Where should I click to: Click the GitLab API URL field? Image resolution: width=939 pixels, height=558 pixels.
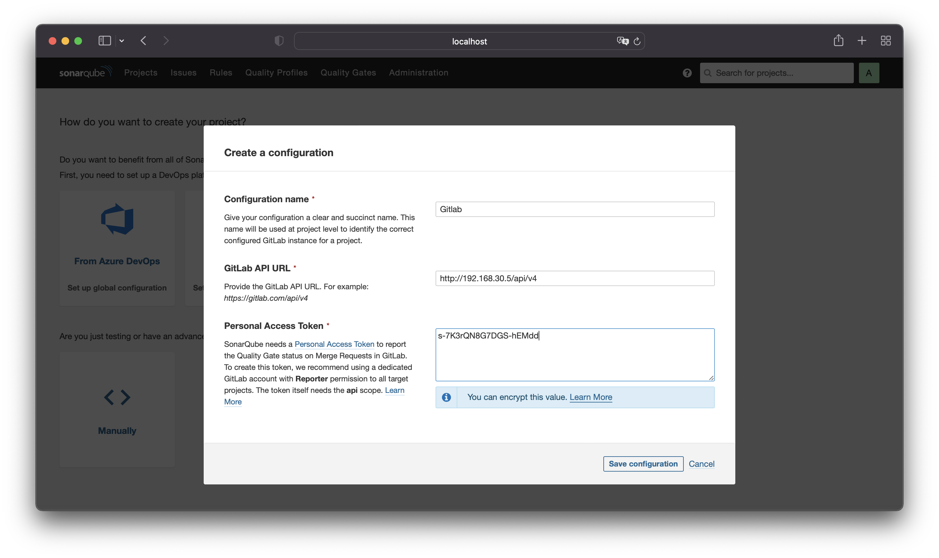[575, 278]
